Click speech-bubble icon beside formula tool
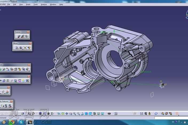 [x=33, y=114]
